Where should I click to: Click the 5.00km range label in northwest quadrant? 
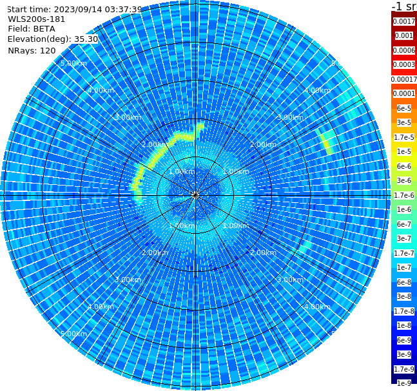pos(73,63)
